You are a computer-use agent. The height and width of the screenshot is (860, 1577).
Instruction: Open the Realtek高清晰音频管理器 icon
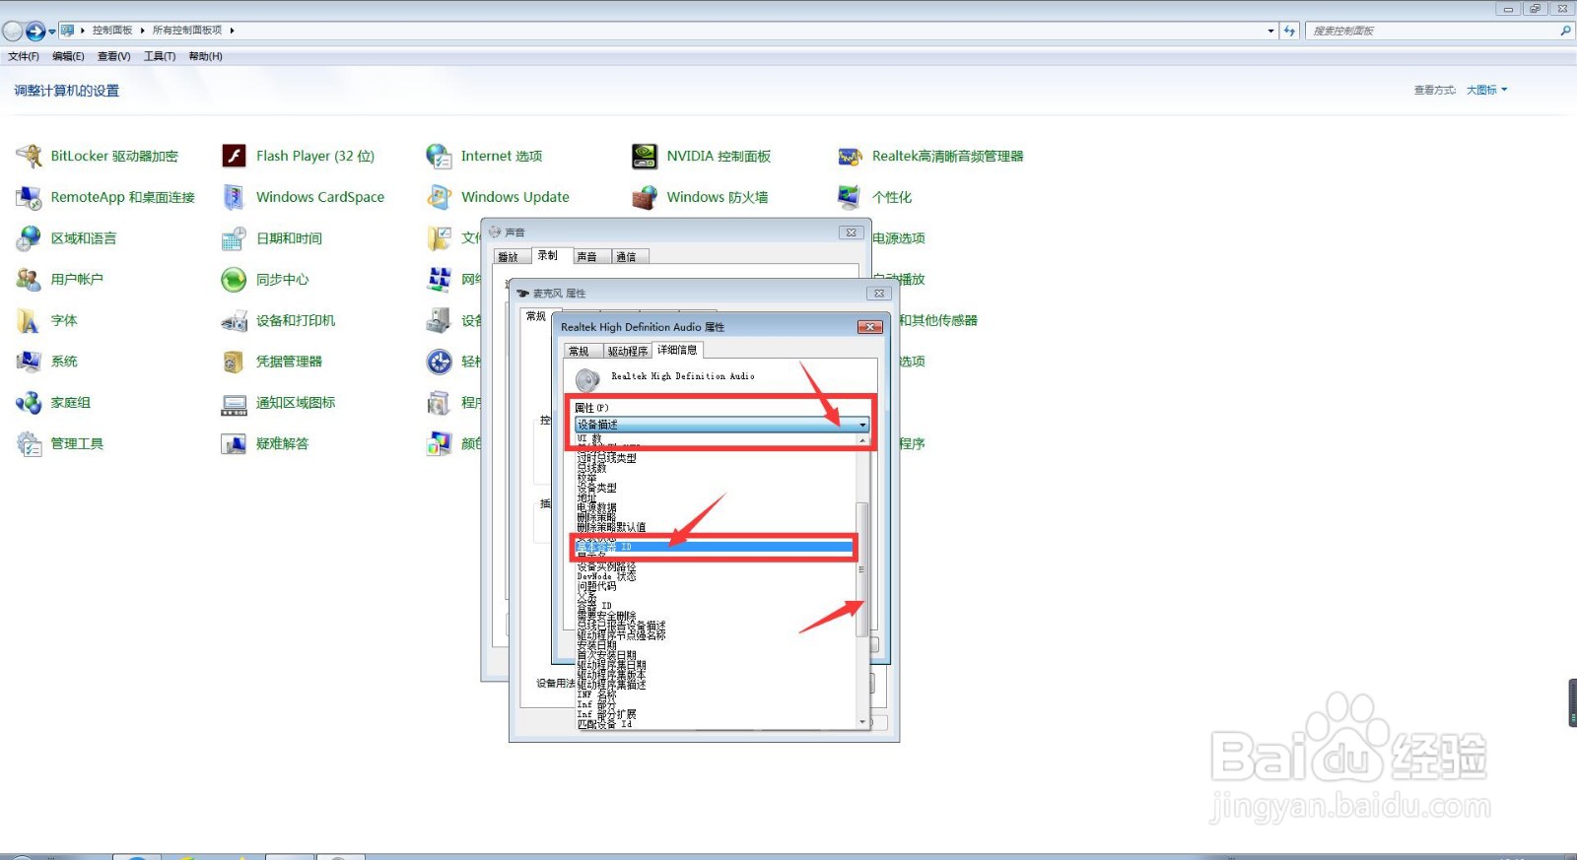(x=850, y=156)
